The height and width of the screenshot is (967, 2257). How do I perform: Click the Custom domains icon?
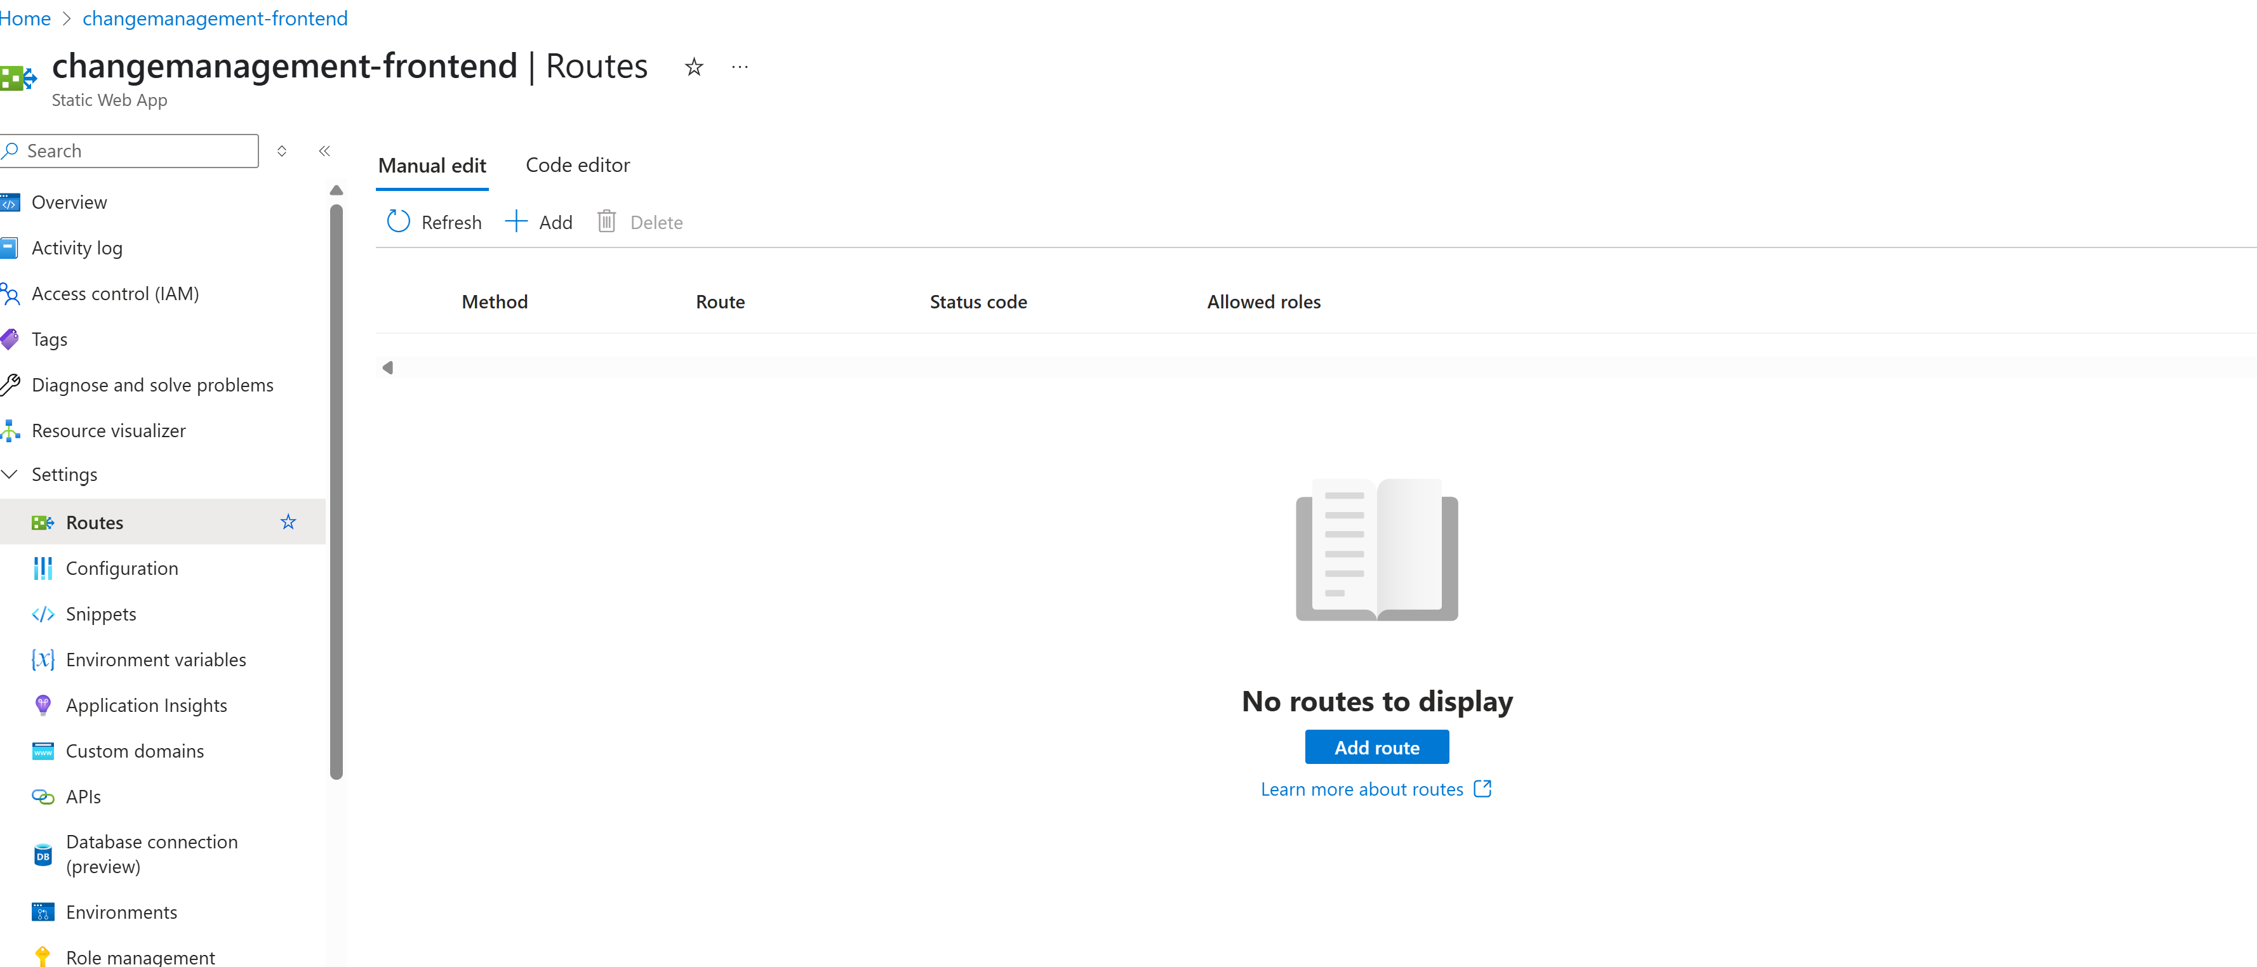click(x=43, y=751)
